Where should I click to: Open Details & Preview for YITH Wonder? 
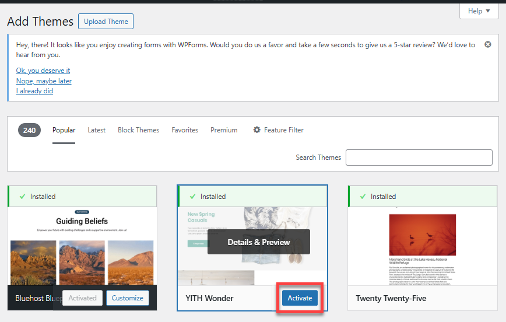(x=258, y=242)
